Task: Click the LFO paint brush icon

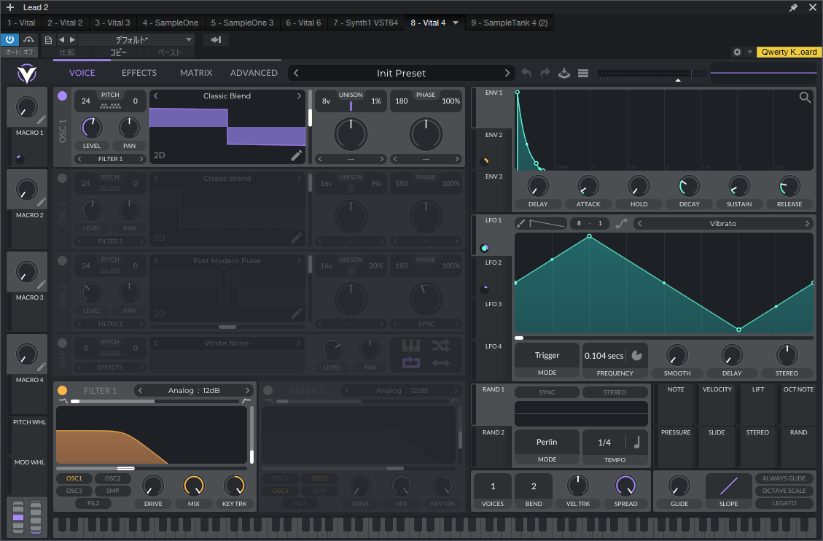Action: (x=521, y=223)
